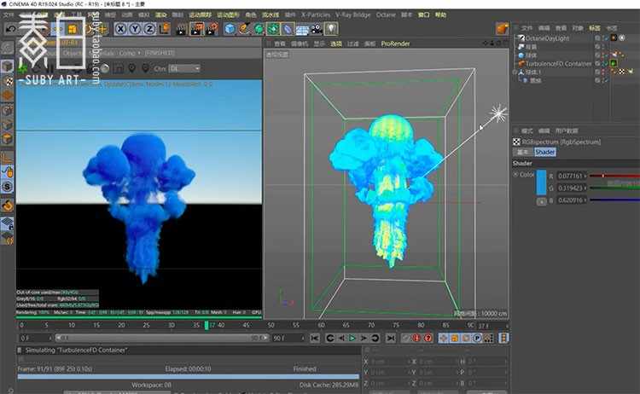Click the orange layout icon at the toolbar's right end
Viewport: 640px width, 394px height.
[502, 28]
